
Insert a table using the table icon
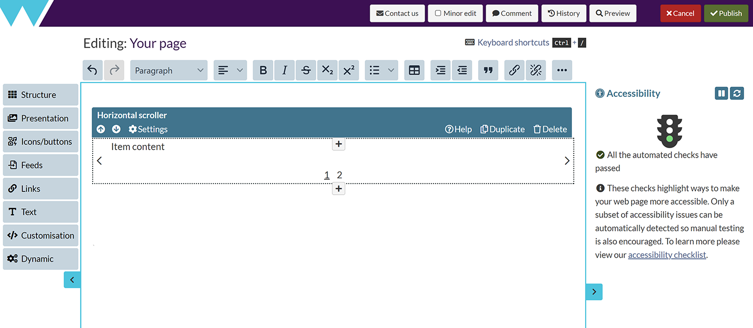tap(414, 70)
